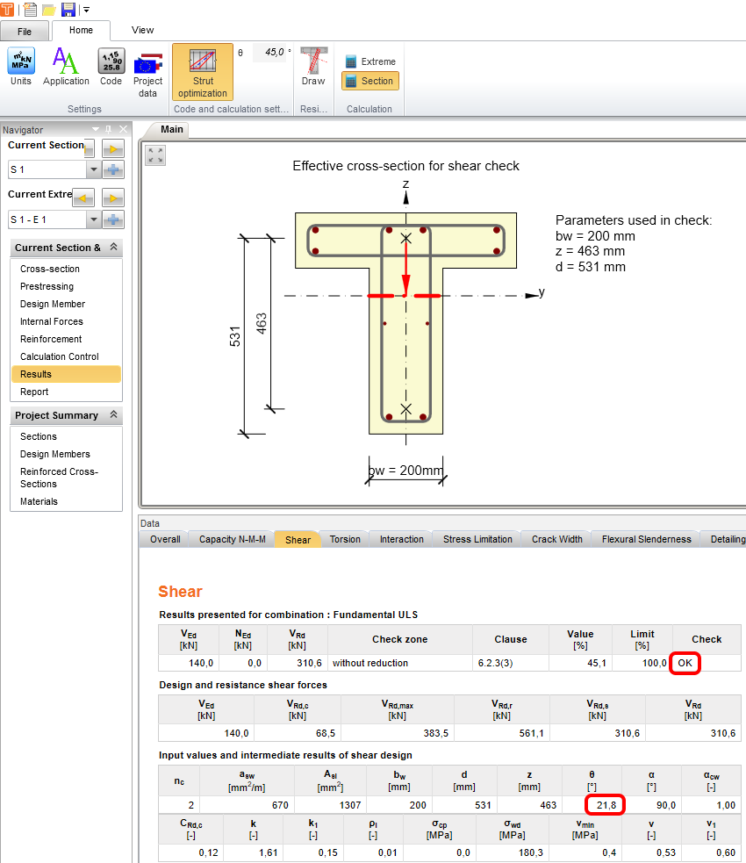Open Project data
The image size is (746, 863).
pyautogui.click(x=147, y=65)
